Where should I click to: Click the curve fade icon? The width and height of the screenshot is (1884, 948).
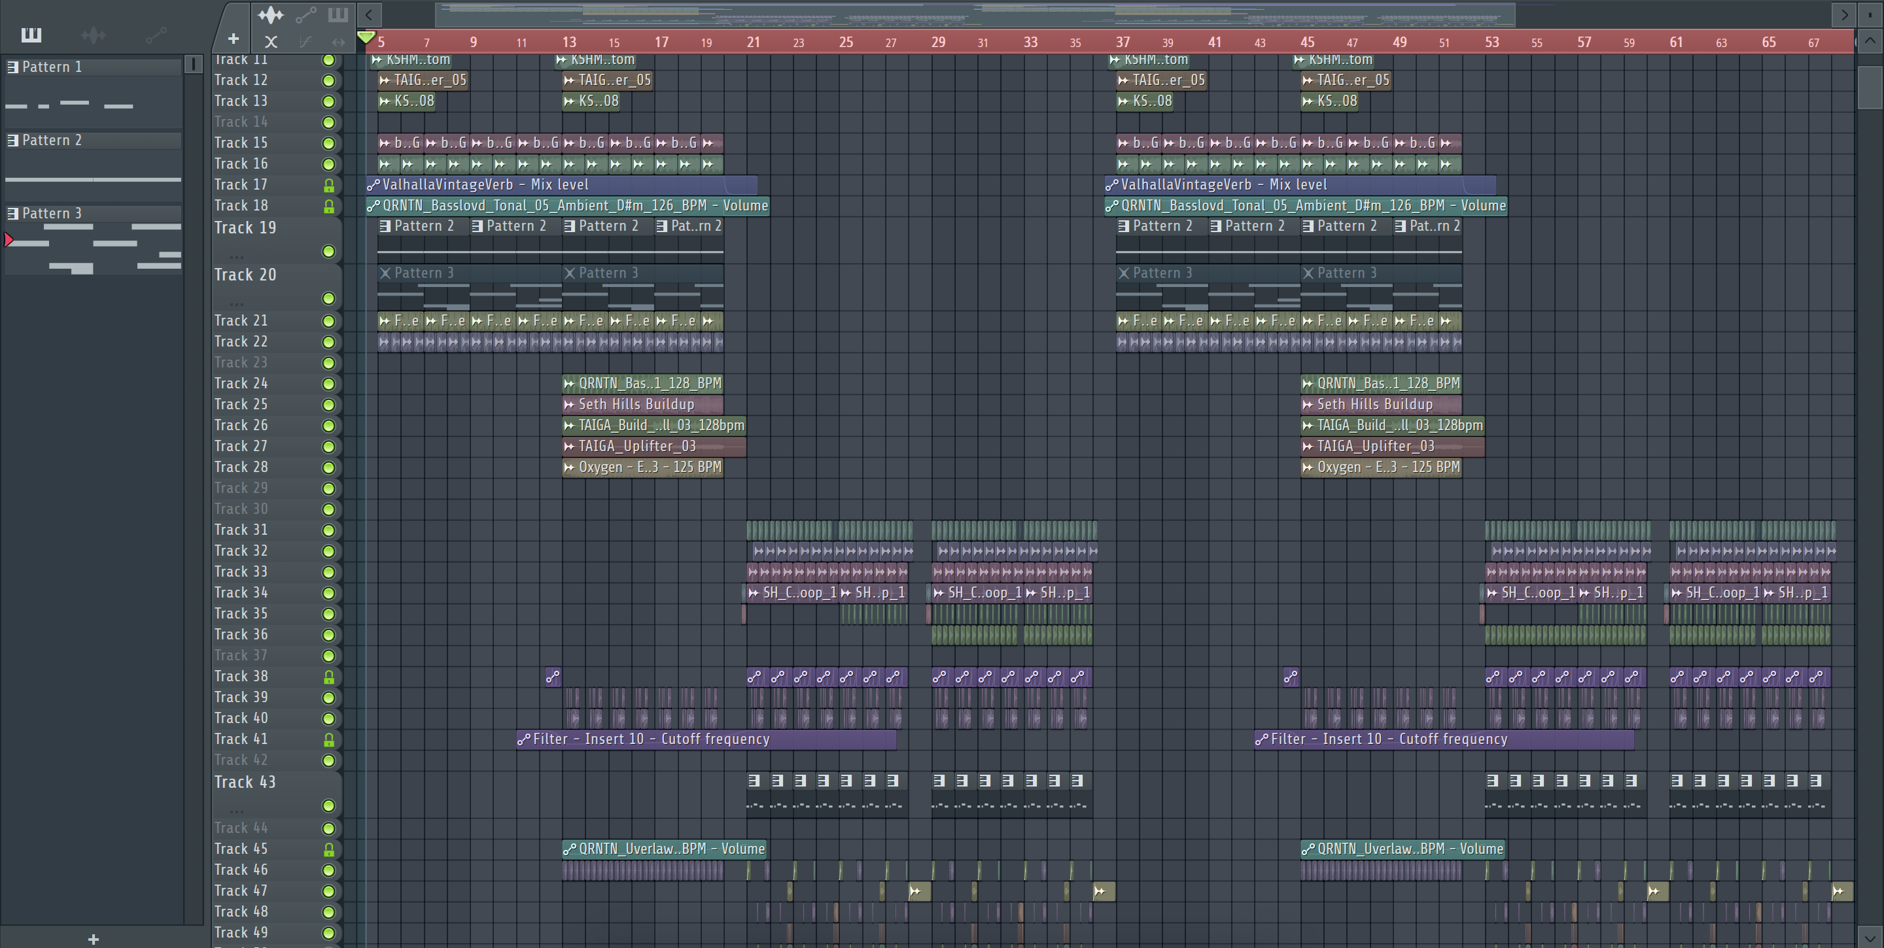point(305,42)
